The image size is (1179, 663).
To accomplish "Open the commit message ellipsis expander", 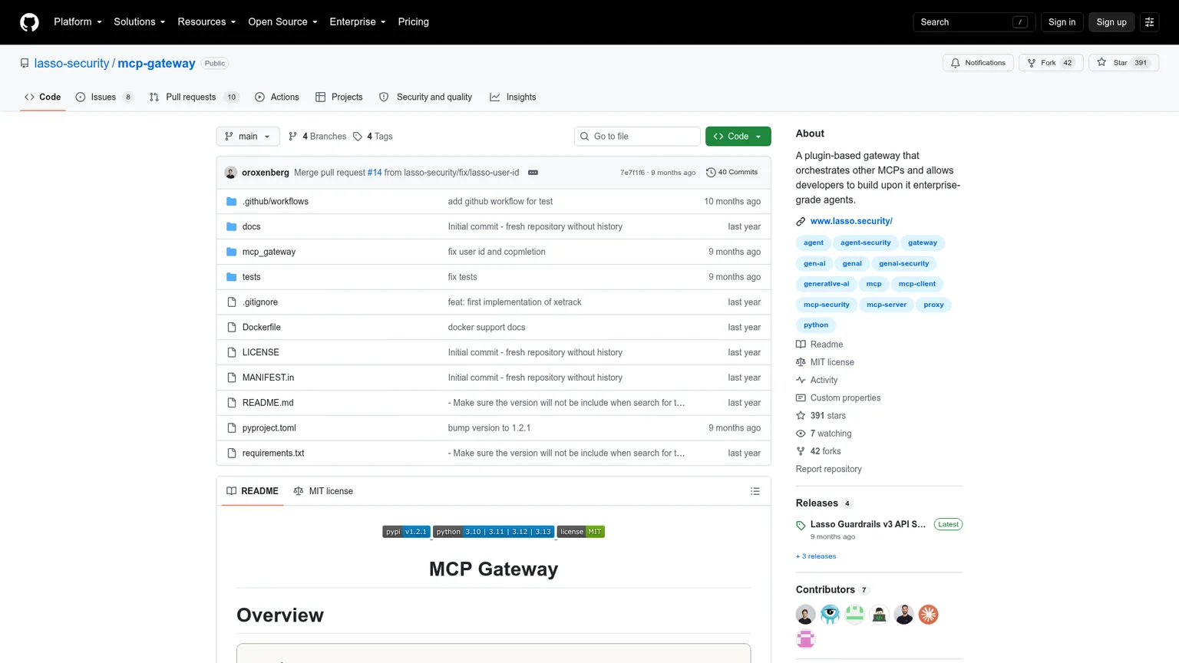I will 533,173.
